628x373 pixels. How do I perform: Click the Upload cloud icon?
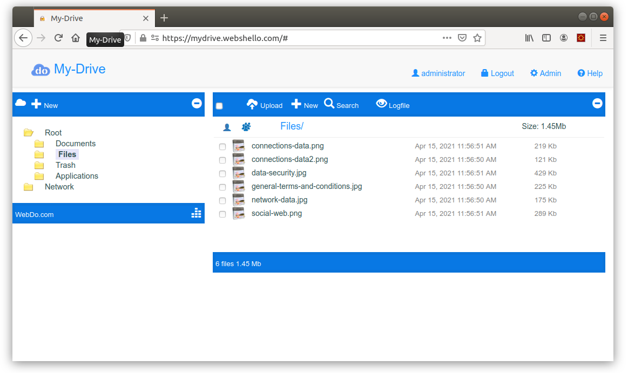(x=252, y=104)
